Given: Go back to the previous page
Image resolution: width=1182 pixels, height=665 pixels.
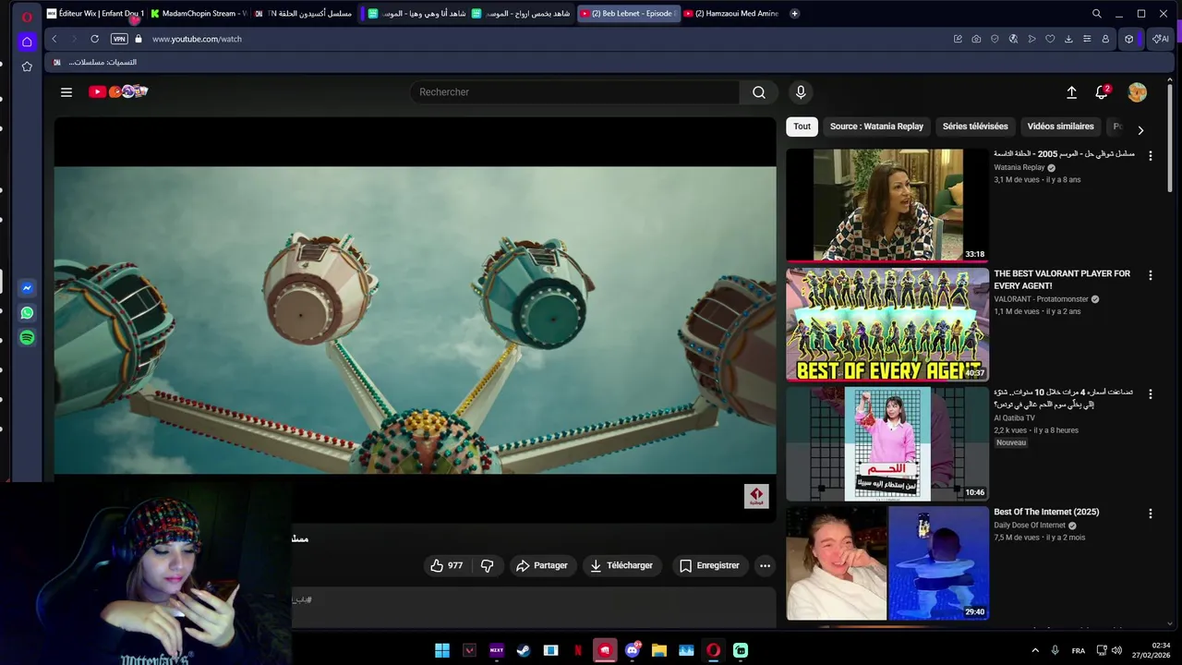Looking at the screenshot, I should tap(54, 39).
